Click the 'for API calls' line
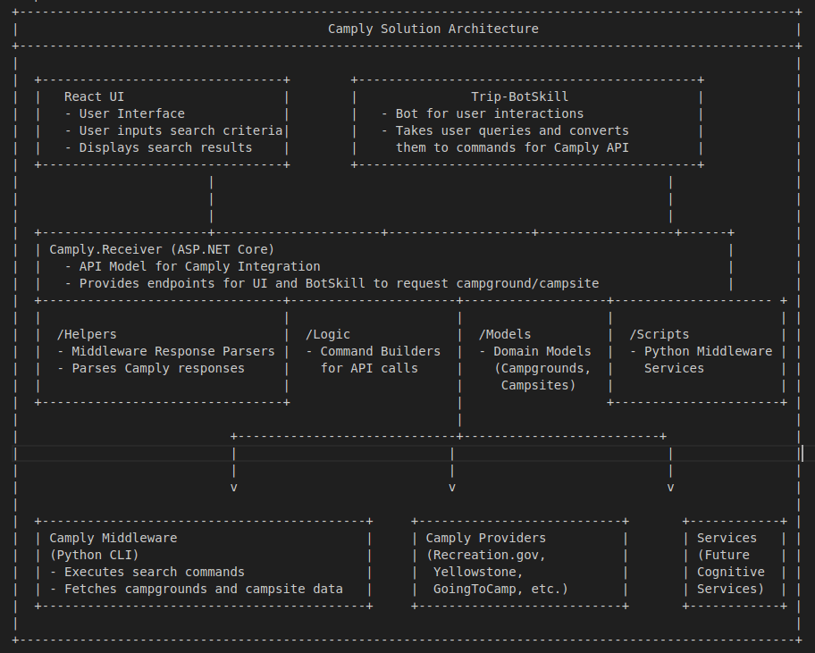Screen dimensions: 815x653 pos(369,368)
